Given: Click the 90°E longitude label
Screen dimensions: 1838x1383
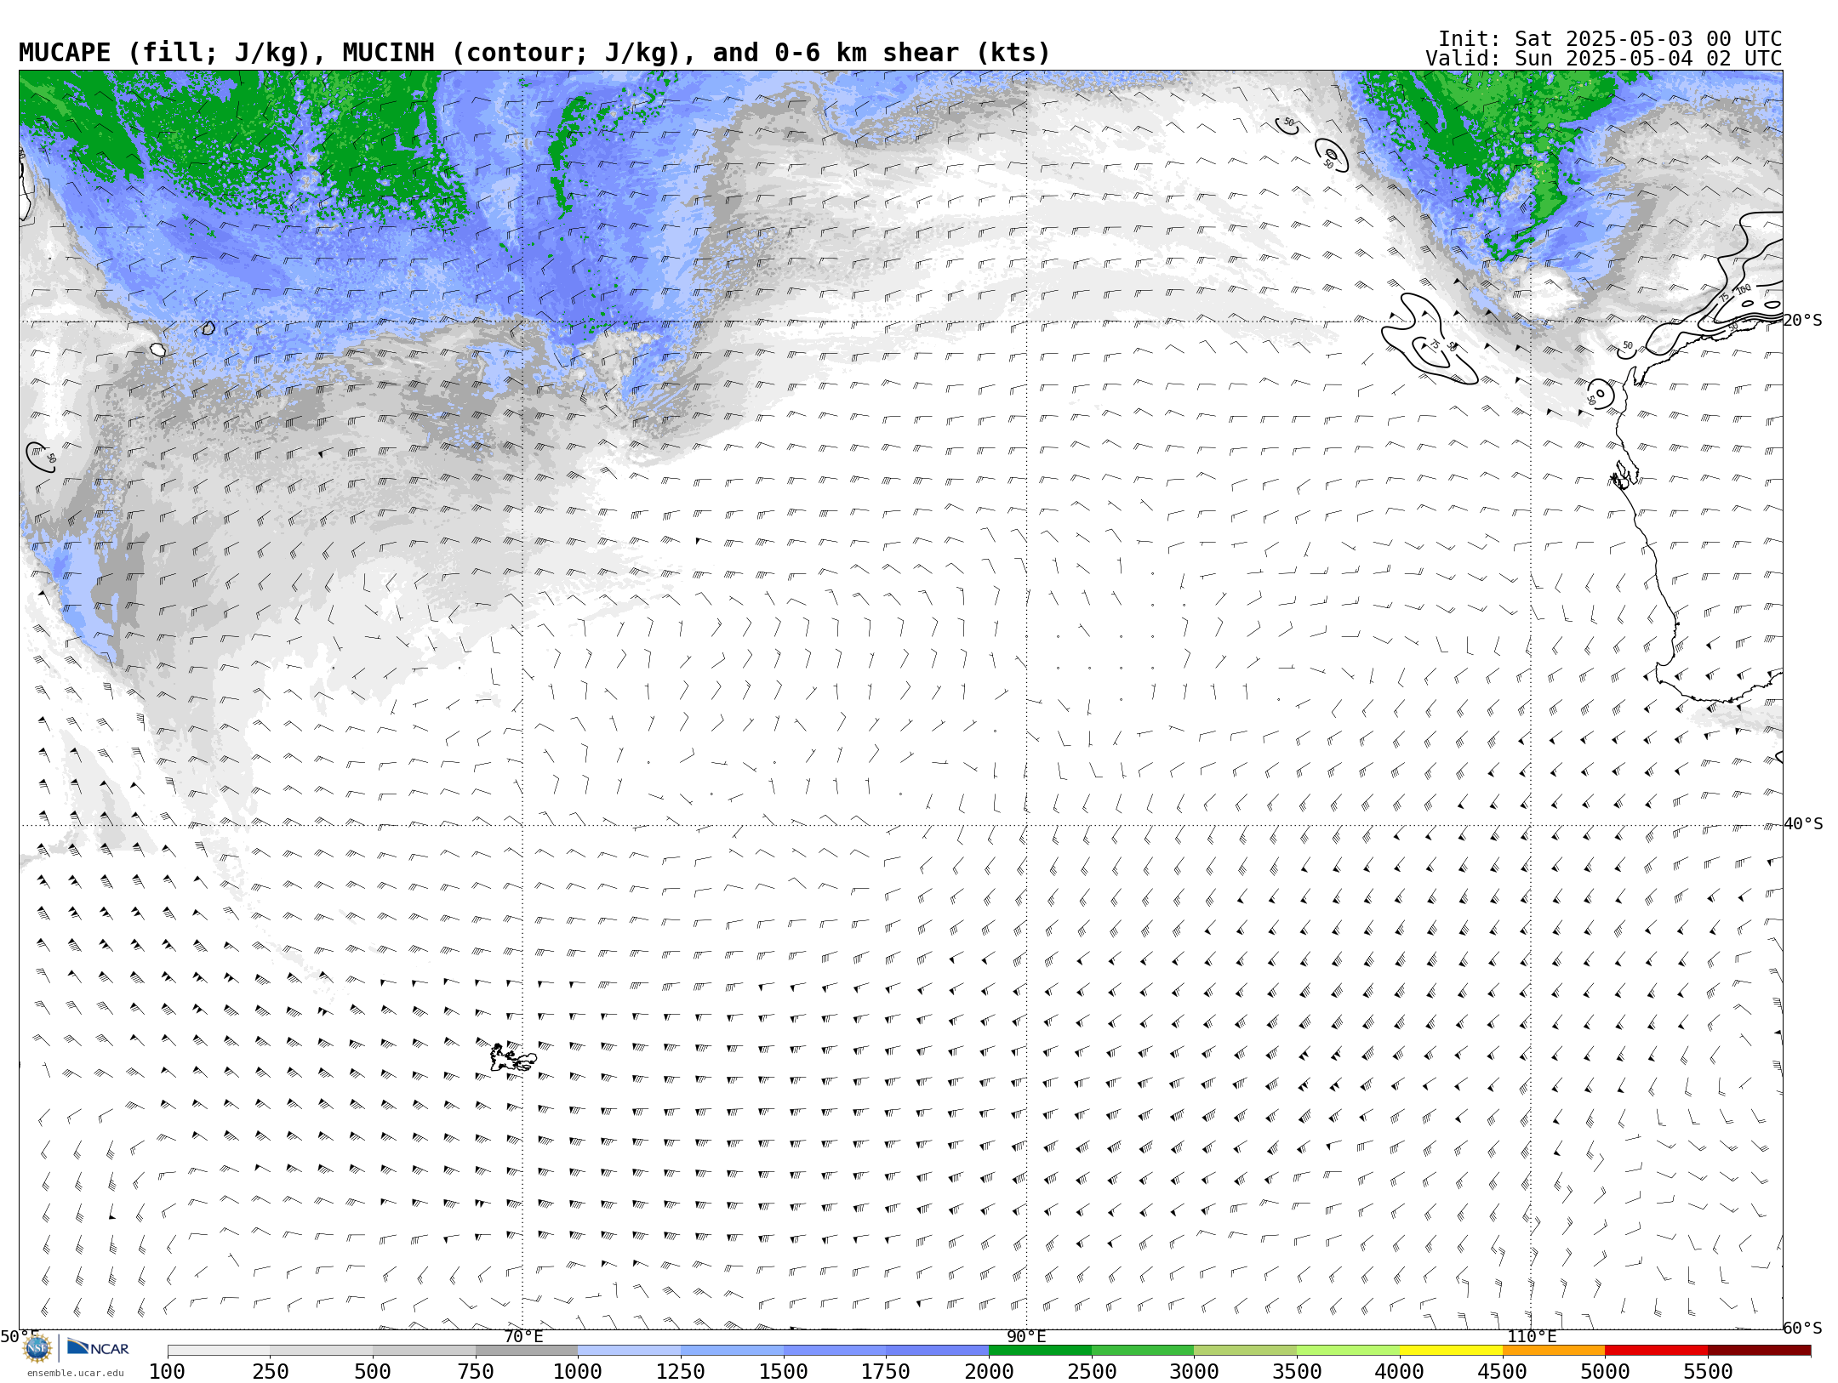Looking at the screenshot, I should [1027, 1336].
